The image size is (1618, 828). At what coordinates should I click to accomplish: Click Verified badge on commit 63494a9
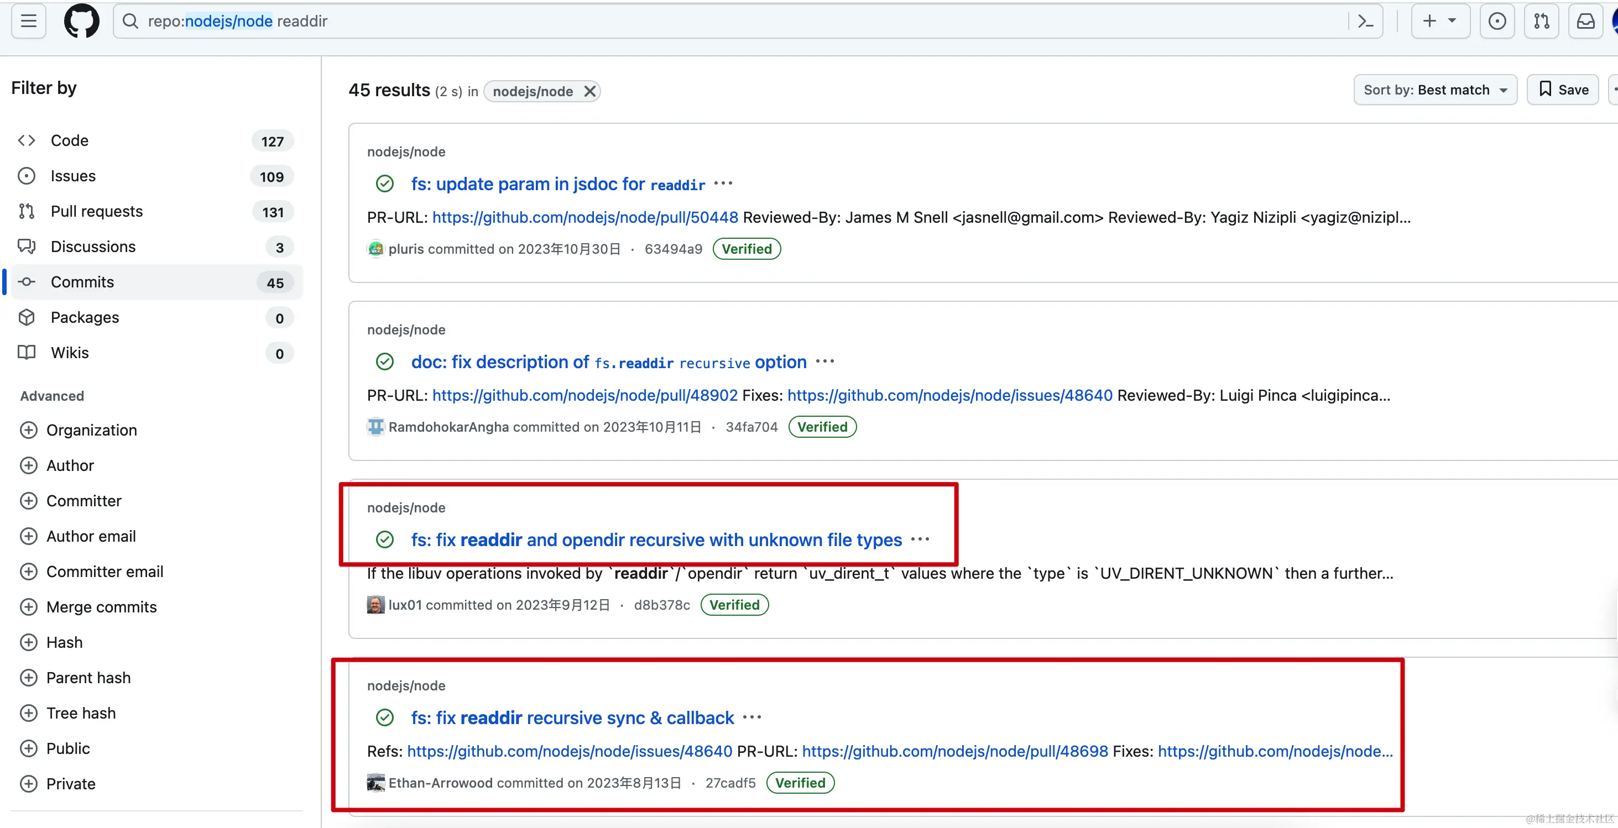(746, 249)
